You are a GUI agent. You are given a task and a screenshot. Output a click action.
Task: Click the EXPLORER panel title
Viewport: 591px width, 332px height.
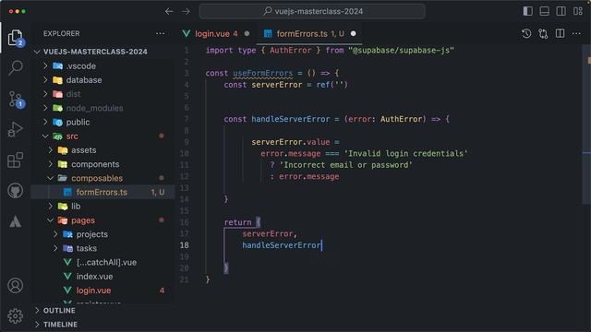pos(62,33)
